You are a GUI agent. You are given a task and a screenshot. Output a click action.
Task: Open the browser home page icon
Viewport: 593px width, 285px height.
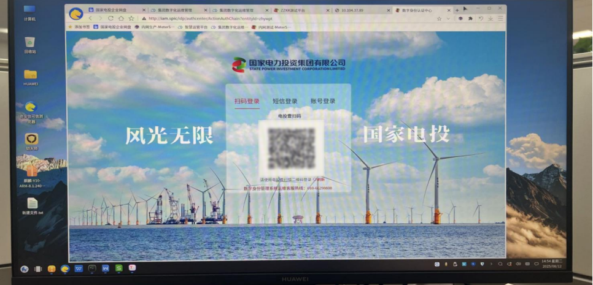(121, 18)
